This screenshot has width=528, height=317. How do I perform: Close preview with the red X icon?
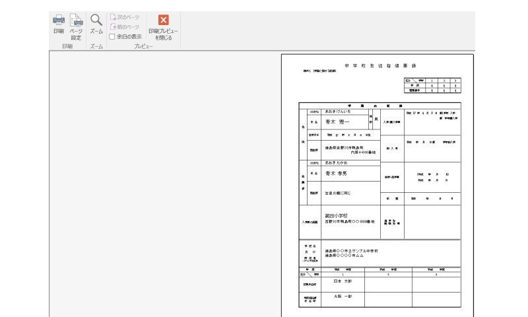coord(164,20)
